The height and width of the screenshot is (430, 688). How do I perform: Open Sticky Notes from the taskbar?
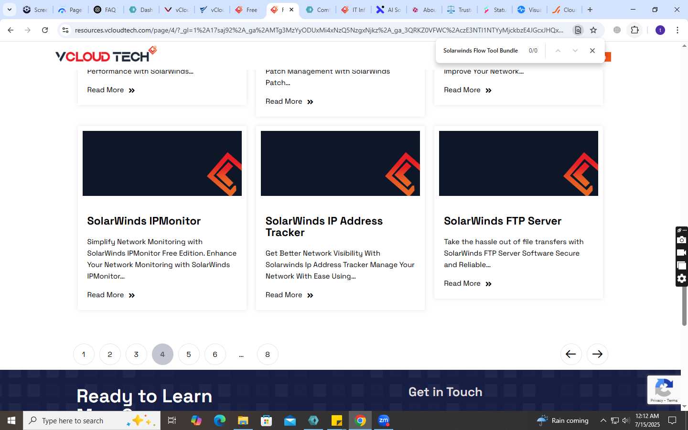[337, 420]
